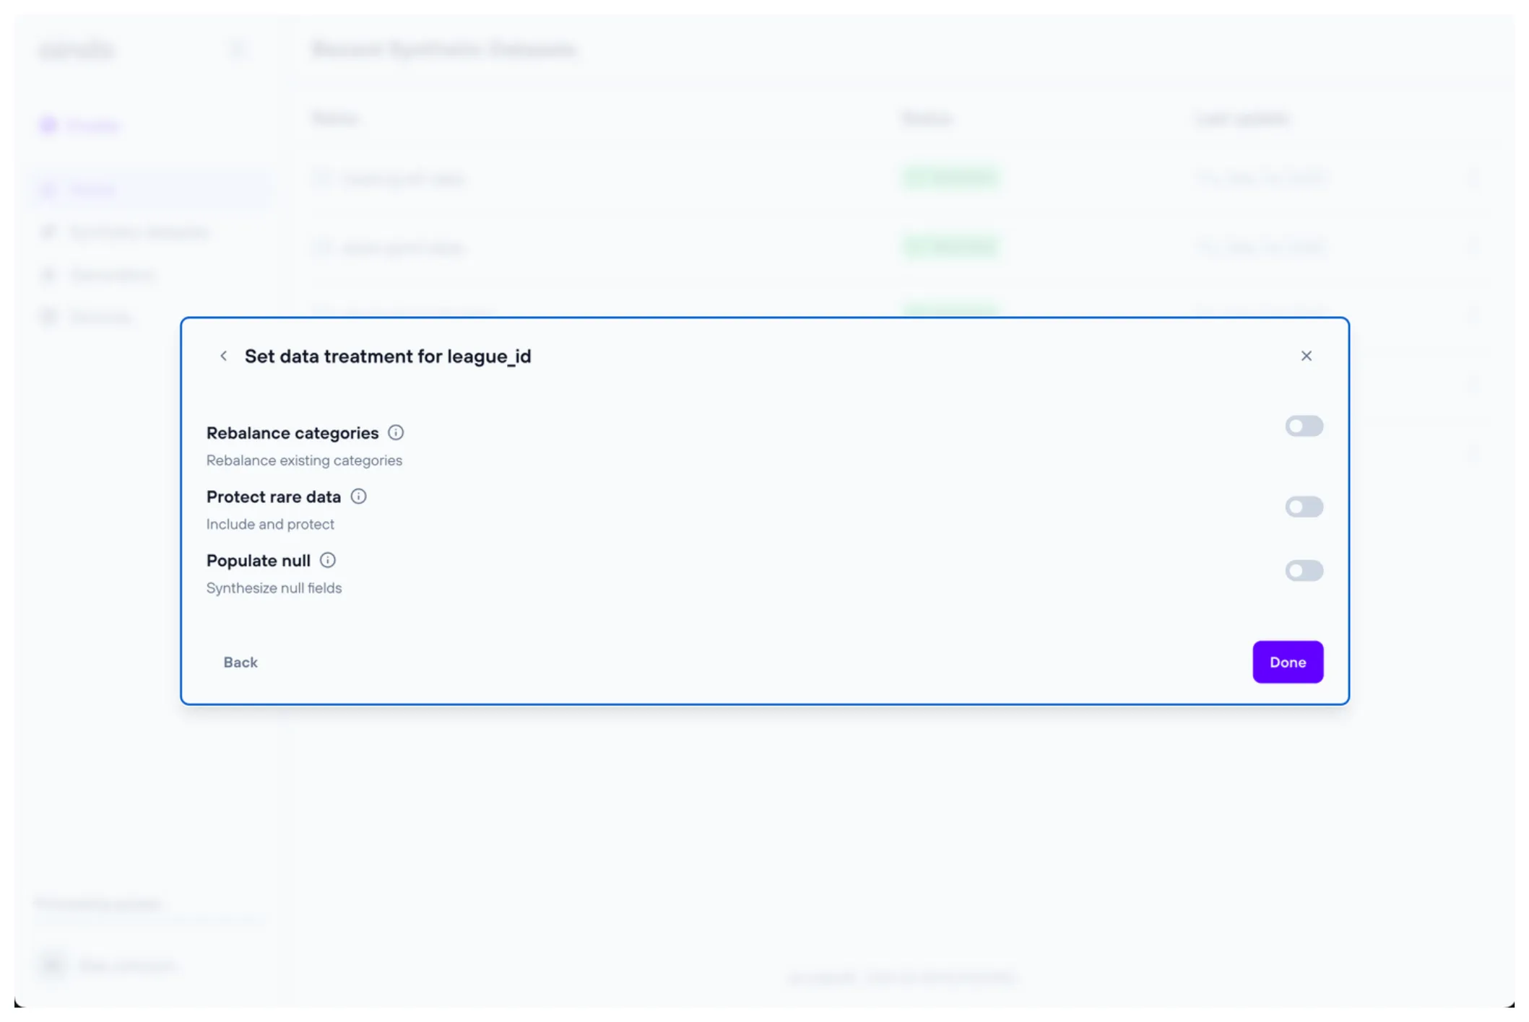1529x1022 pixels.
Task: Open the Connectors icon in the sidebar
Action: coord(49,317)
